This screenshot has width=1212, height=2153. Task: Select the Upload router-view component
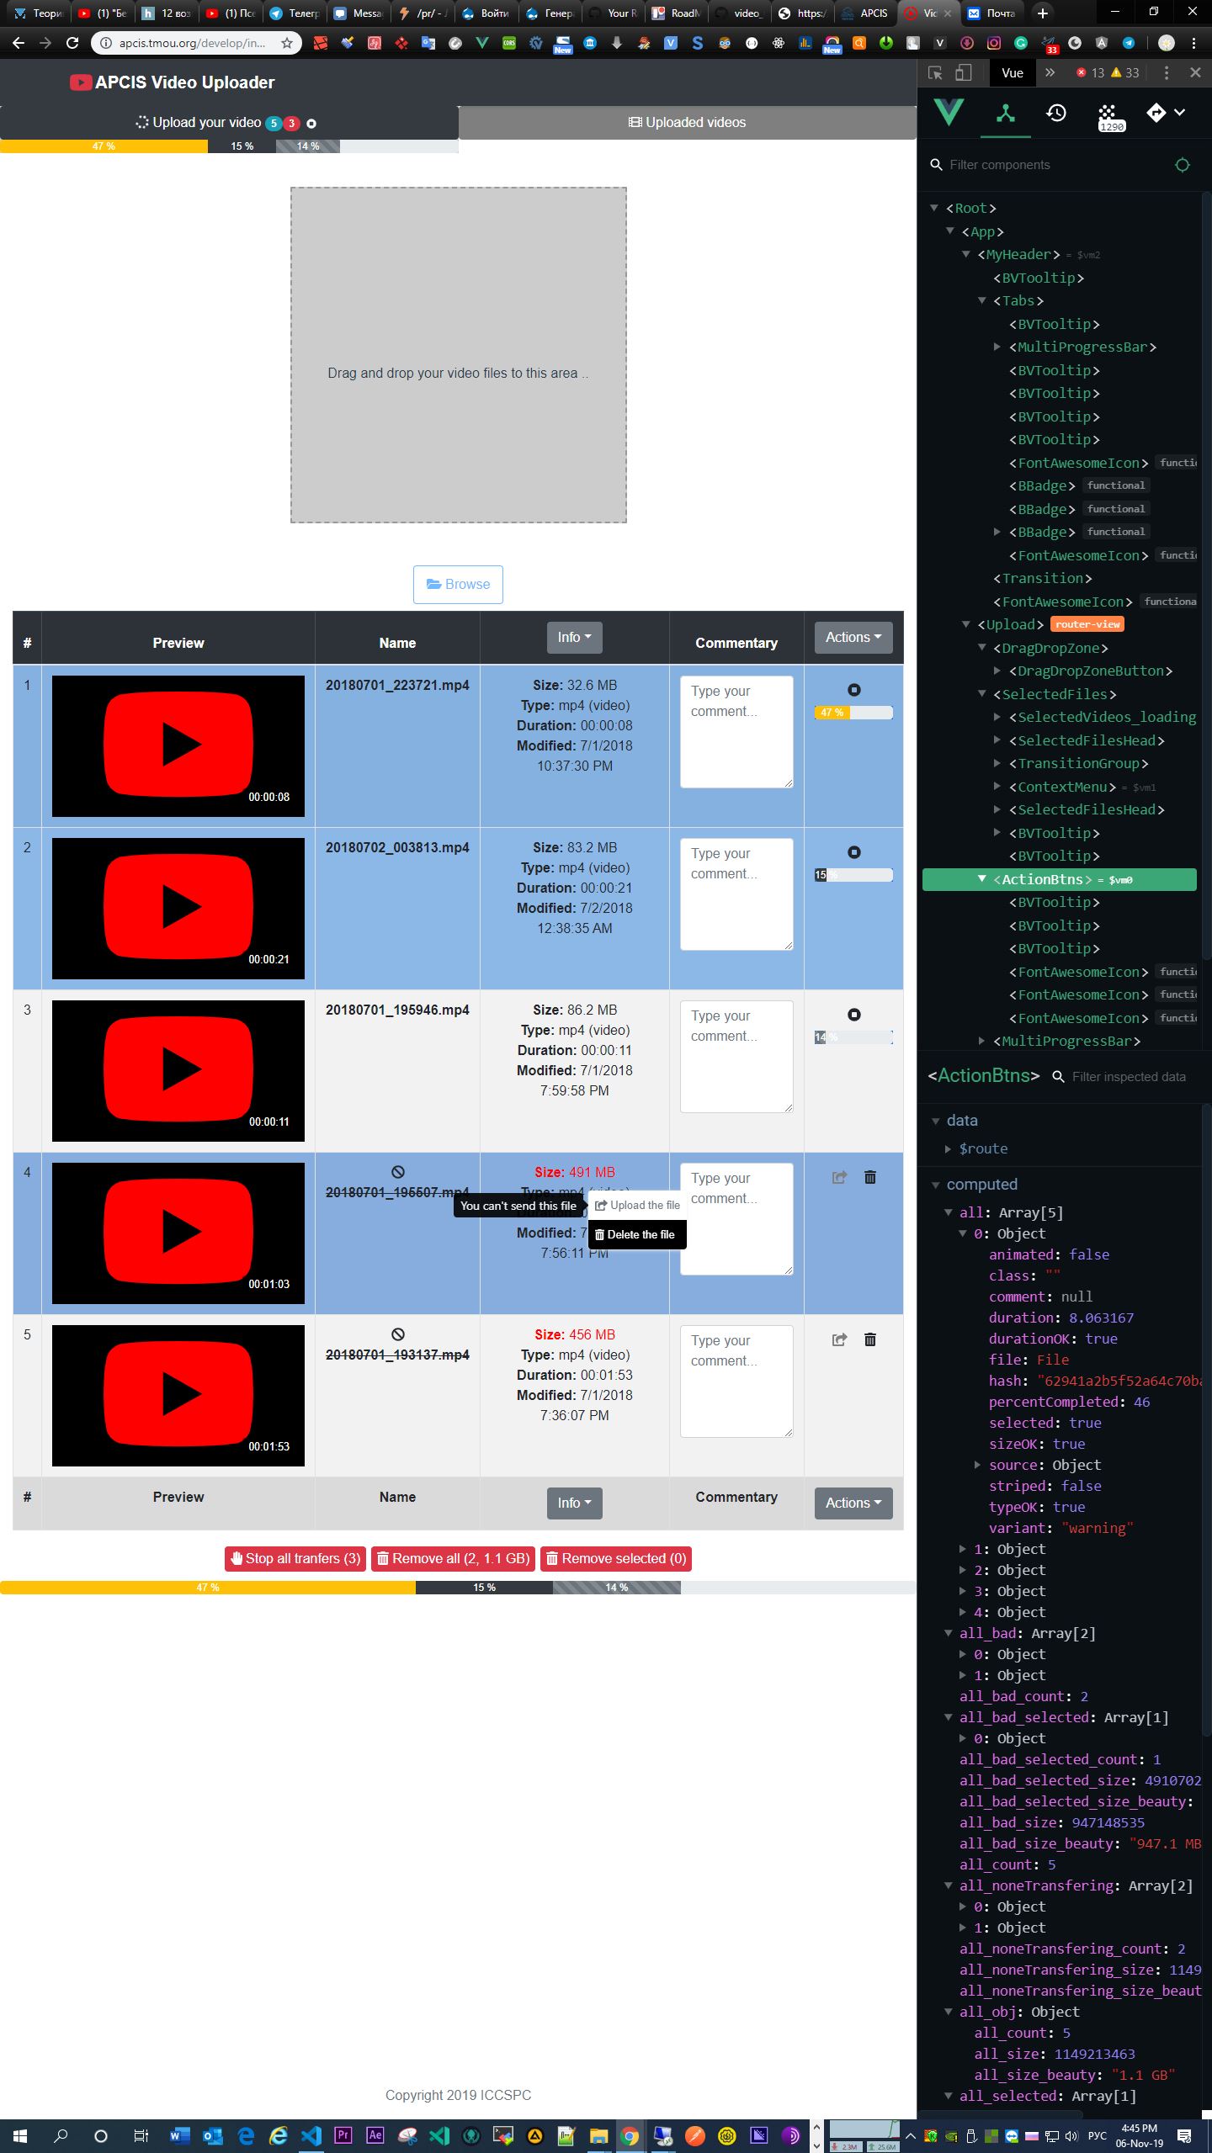(1010, 624)
